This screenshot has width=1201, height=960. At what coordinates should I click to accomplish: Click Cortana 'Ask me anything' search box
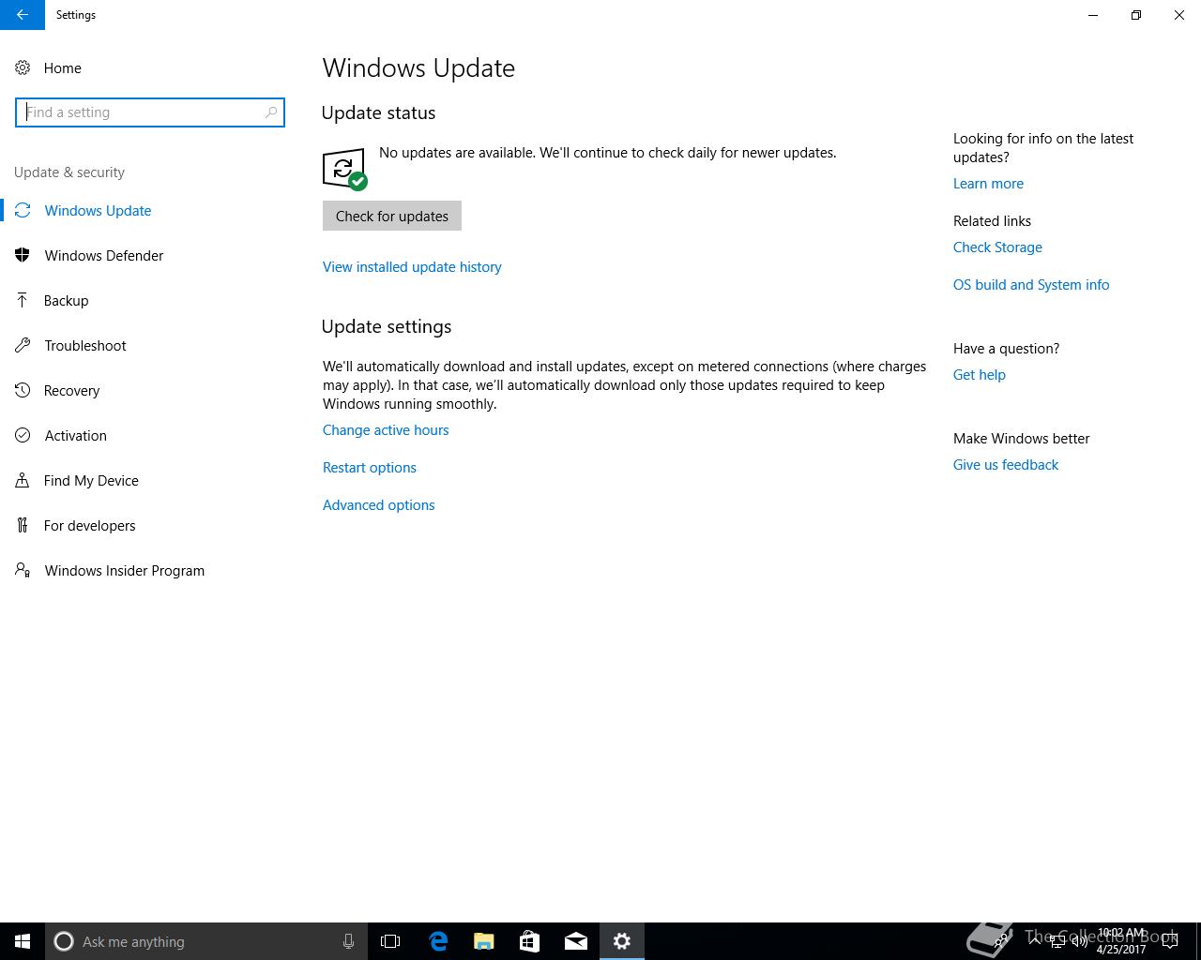pyautogui.click(x=205, y=941)
